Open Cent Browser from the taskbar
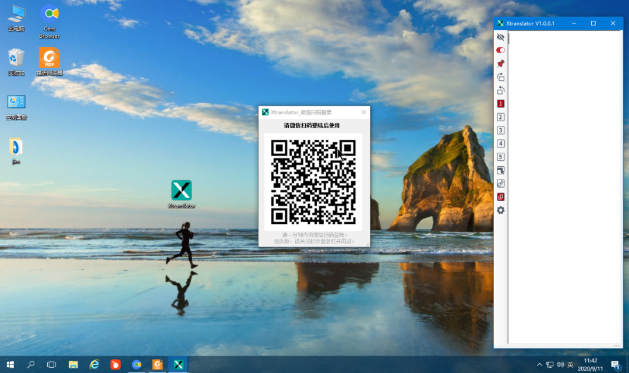This screenshot has height=373, width=629. pyautogui.click(x=136, y=365)
